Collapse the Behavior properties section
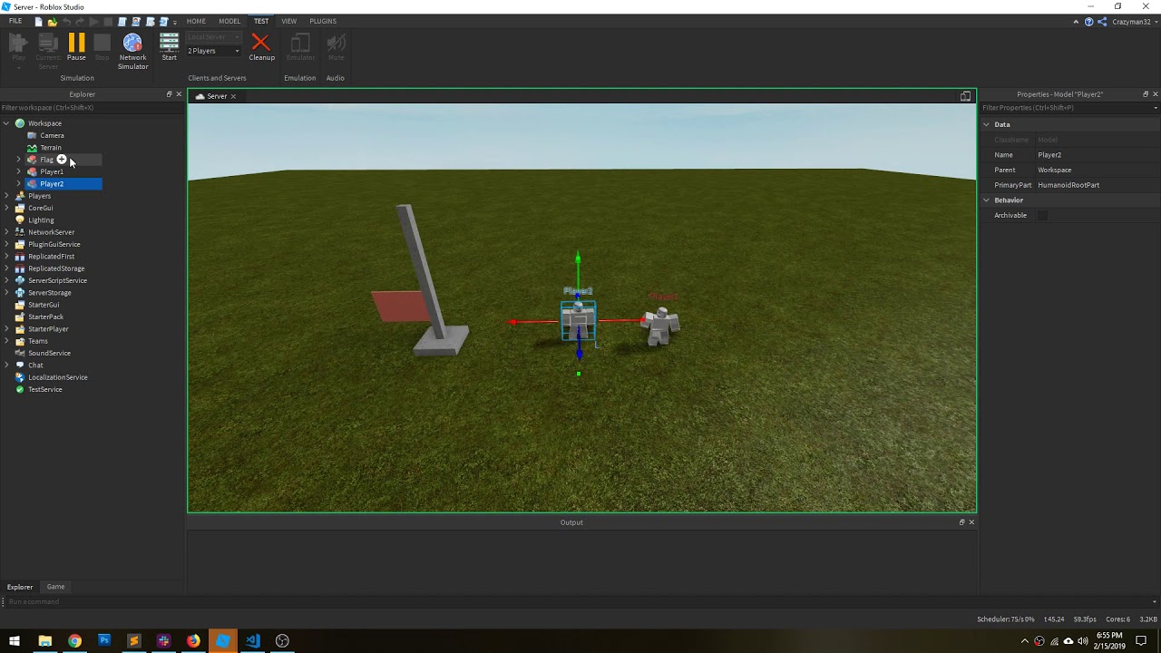1161x653 pixels. [x=986, y=200]
